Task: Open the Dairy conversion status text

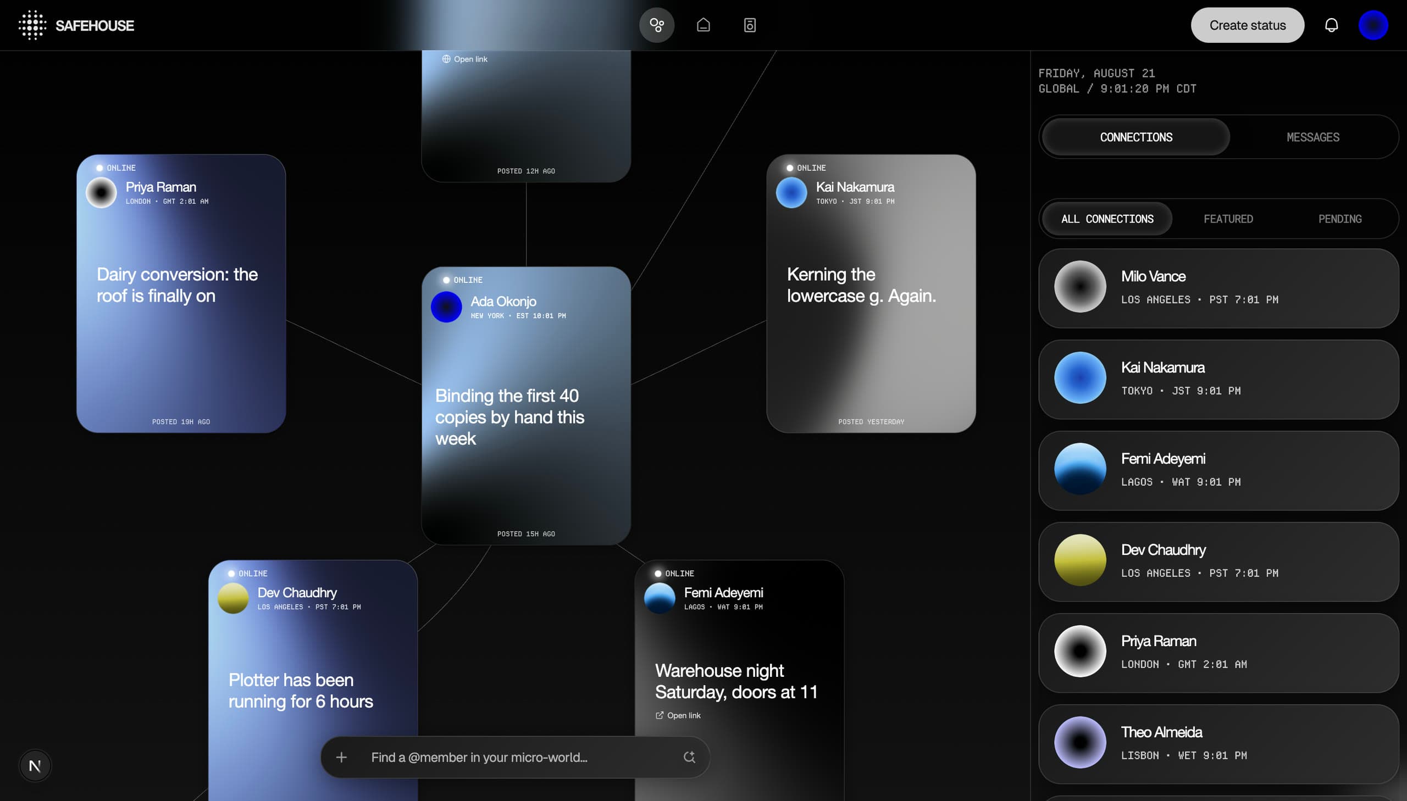Action: point(177,285)
